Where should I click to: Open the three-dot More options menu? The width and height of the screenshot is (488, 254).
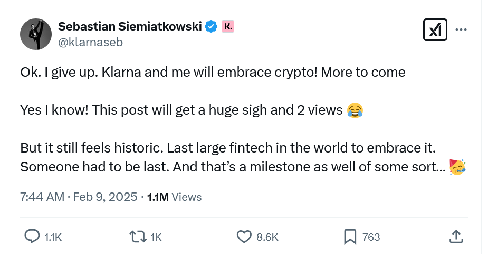click(461, 30)
